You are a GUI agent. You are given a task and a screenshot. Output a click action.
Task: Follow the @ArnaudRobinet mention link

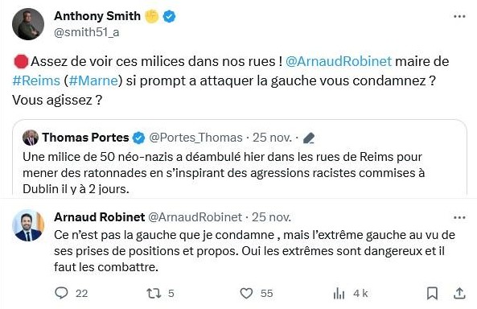339,61
